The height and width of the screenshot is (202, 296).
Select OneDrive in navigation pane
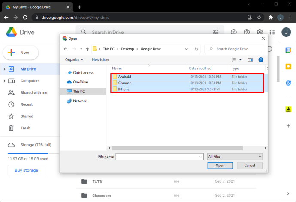(x=77, y=82)
